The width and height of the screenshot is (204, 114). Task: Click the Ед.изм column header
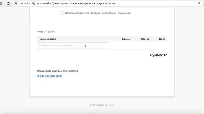coord(126,39)
